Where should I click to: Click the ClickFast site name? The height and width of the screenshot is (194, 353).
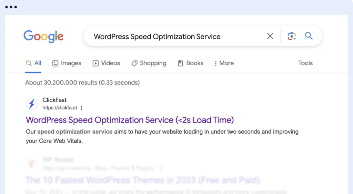click(54, 100)
